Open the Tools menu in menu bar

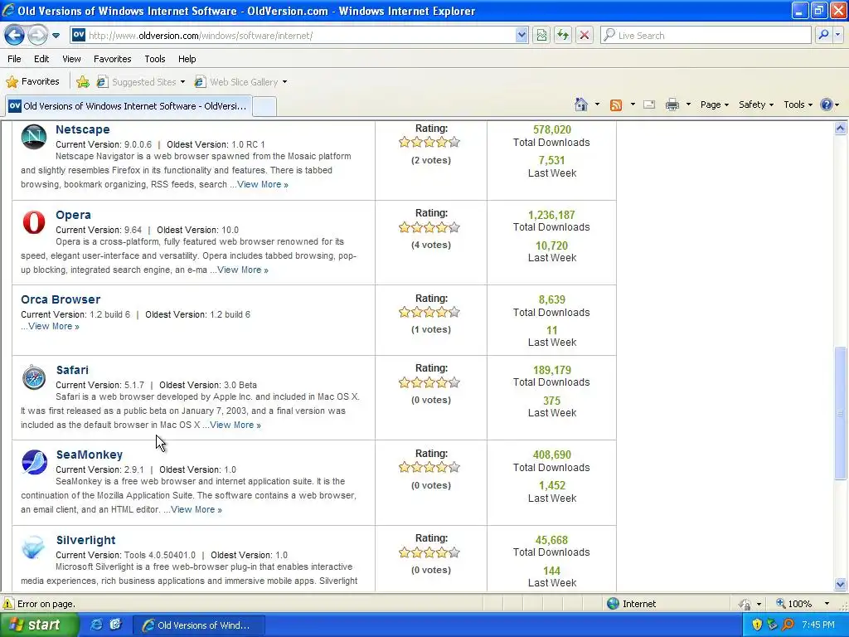[x=155, y=59]
